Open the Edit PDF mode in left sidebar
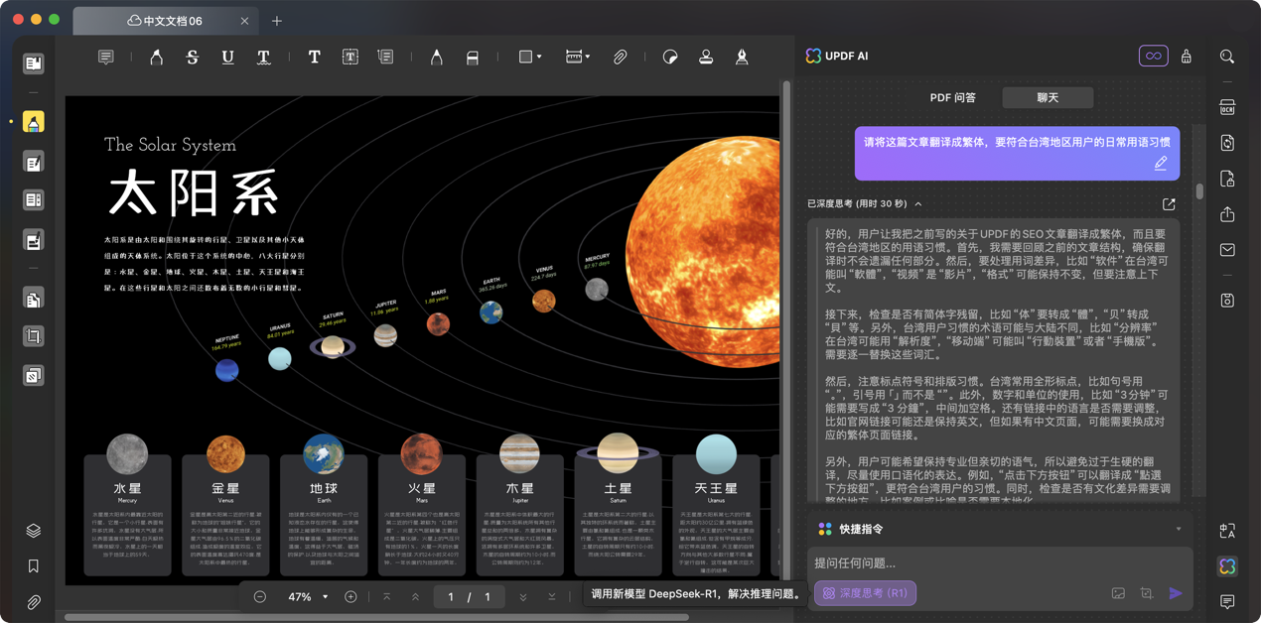The height and width of the screenshot is (623, 1261). pyautogui.click(x=33, y=162)
